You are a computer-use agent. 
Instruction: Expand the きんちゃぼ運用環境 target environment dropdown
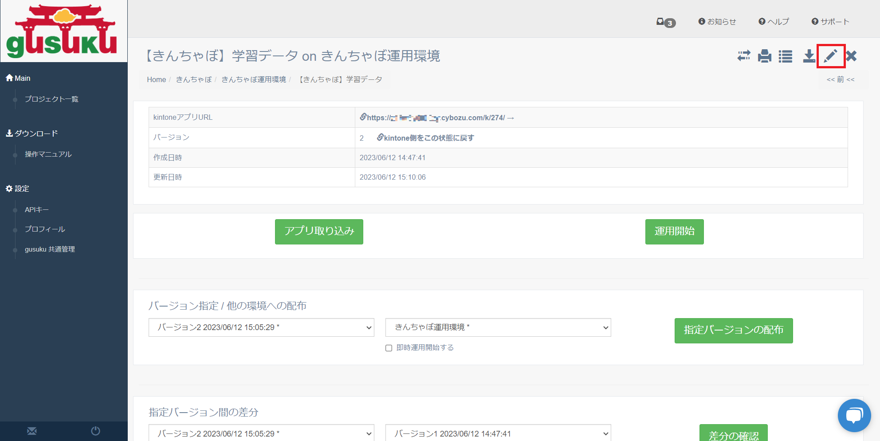pyautogui.click(x=498, y=327)
